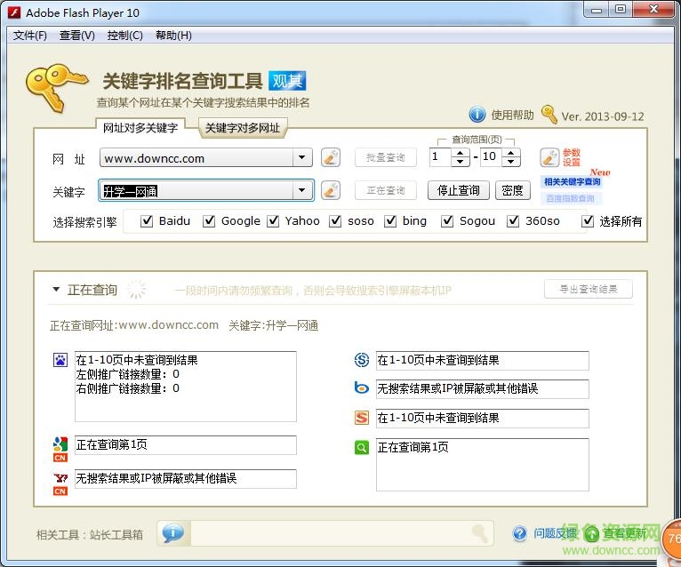Switch to the 关键字对多网址 tab
Image resolution: width=681 pixels, height=567 pixels.
[243, 128]
